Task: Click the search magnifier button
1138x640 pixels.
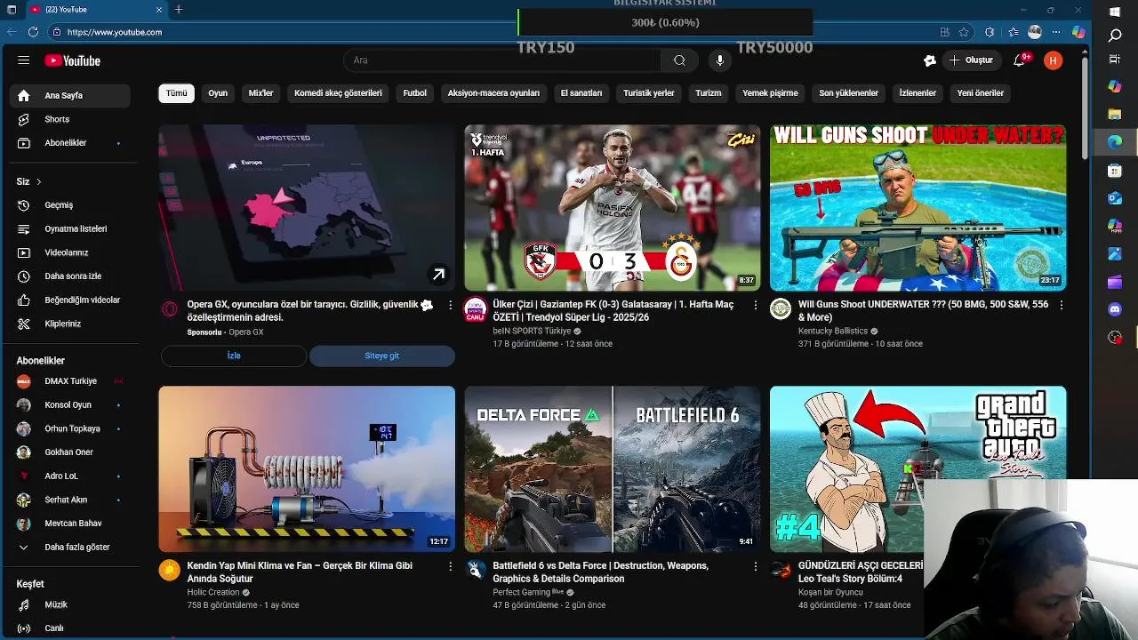Action: (679, 60)
